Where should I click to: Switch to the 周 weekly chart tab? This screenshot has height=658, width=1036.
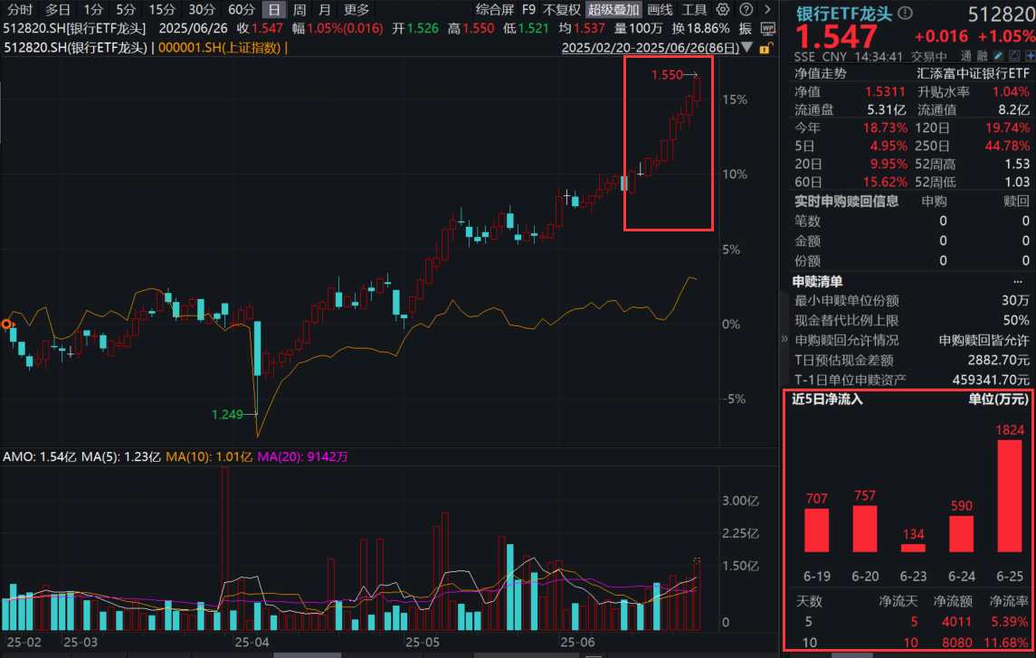click(x=299, y=10)
